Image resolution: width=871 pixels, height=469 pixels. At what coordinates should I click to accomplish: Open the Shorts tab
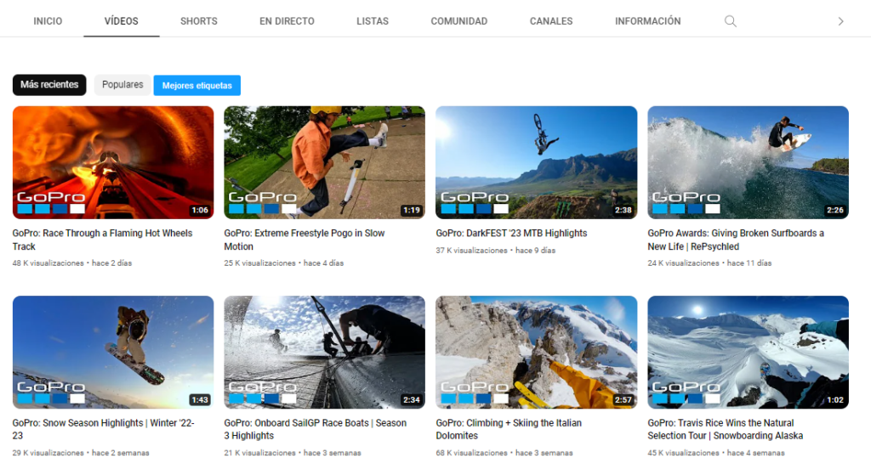coord(198,21)
